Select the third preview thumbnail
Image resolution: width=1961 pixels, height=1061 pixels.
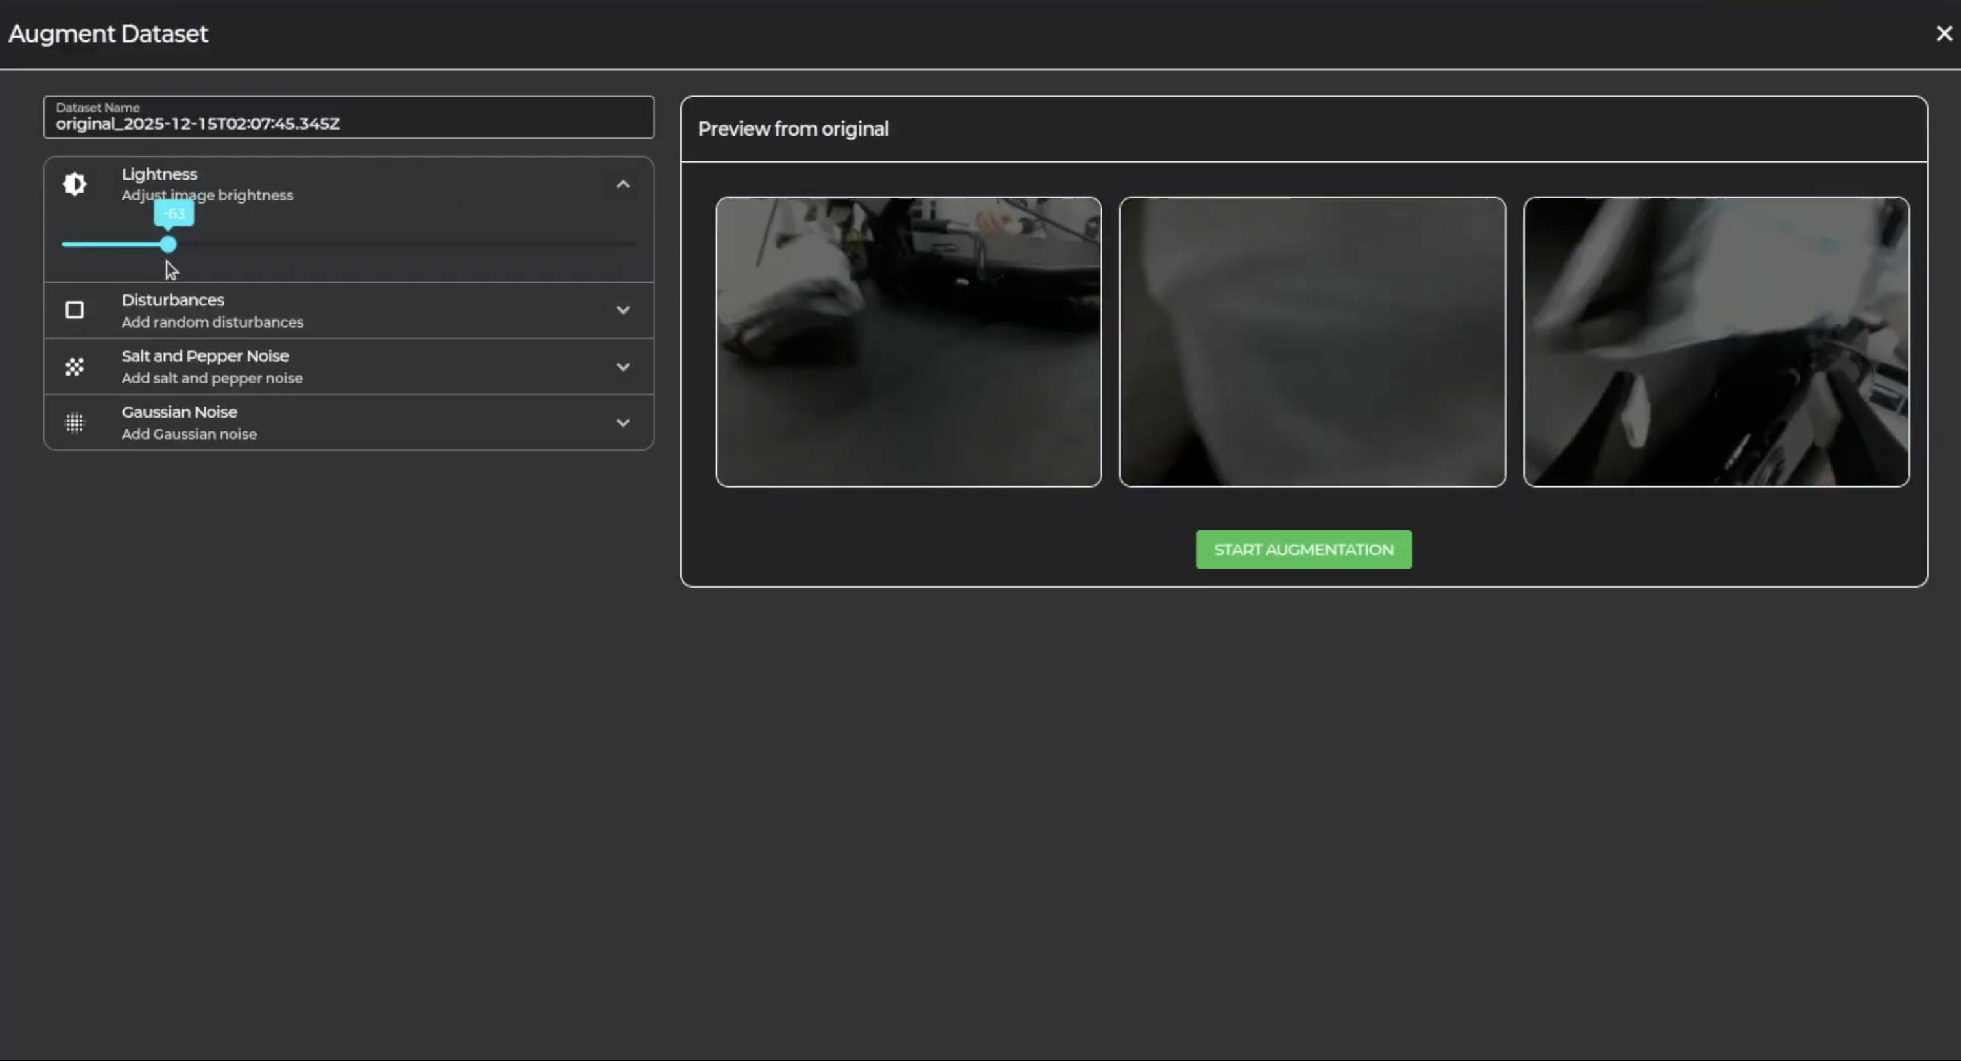point(1716,342)
